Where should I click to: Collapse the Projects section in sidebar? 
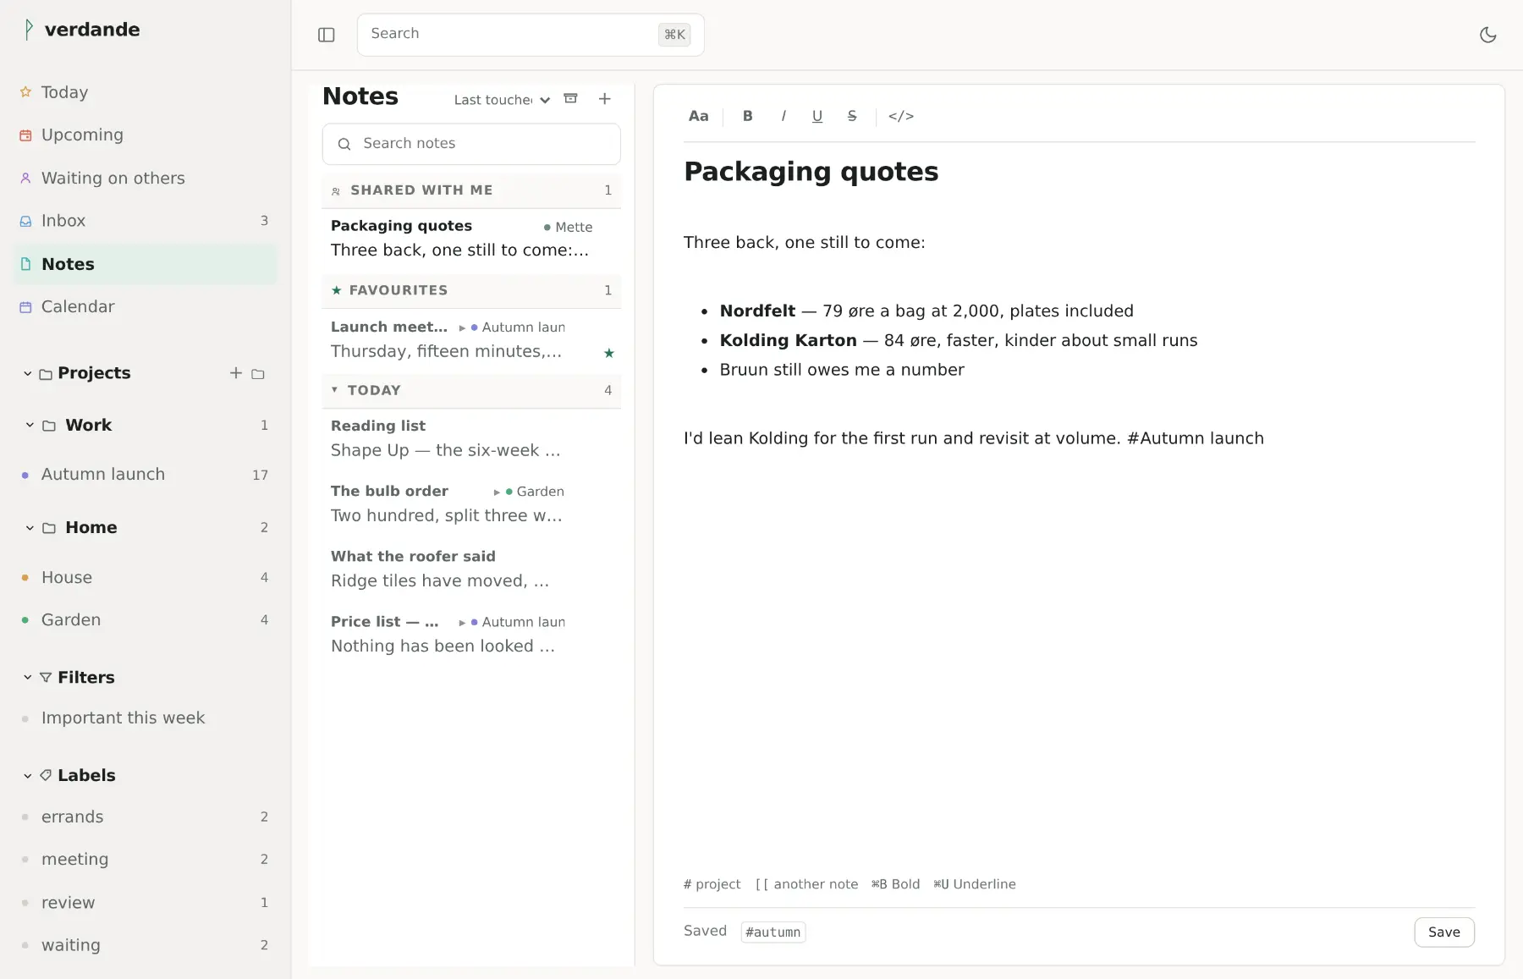click(28, 373)
